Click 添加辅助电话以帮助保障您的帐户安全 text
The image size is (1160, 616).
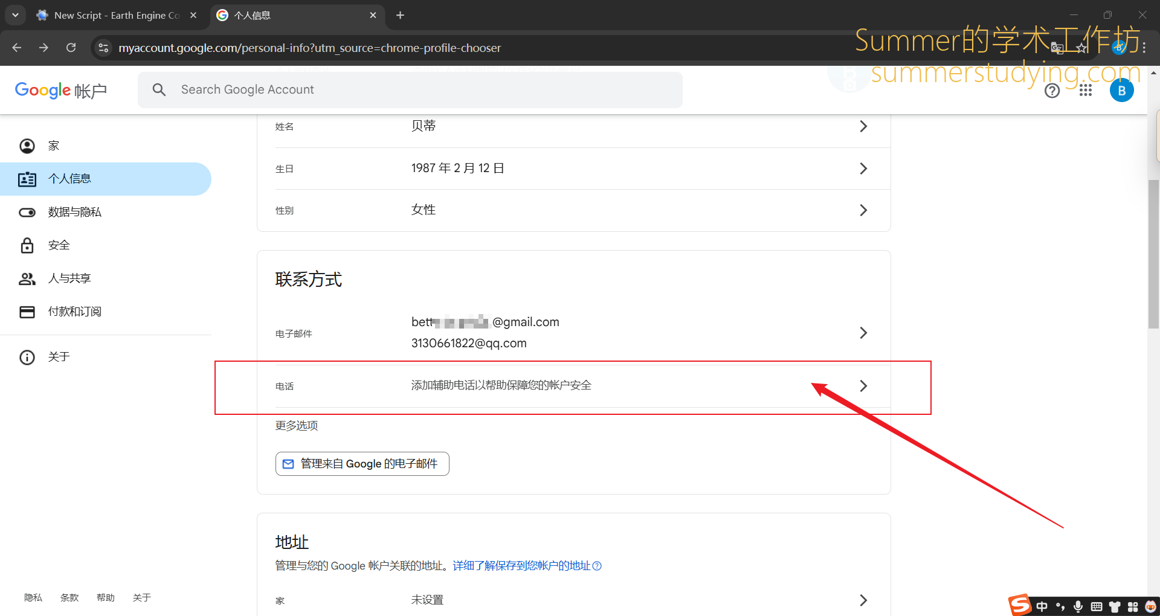pos(501,385)
